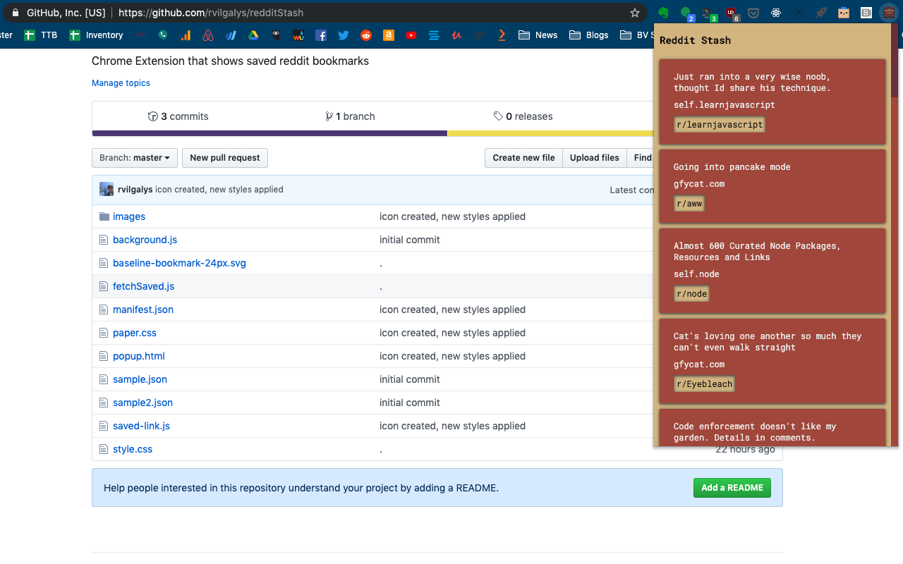Viewport: 903px width, 564px height.
Task: Click the r/Eyebleach tag
Action: 704,384
